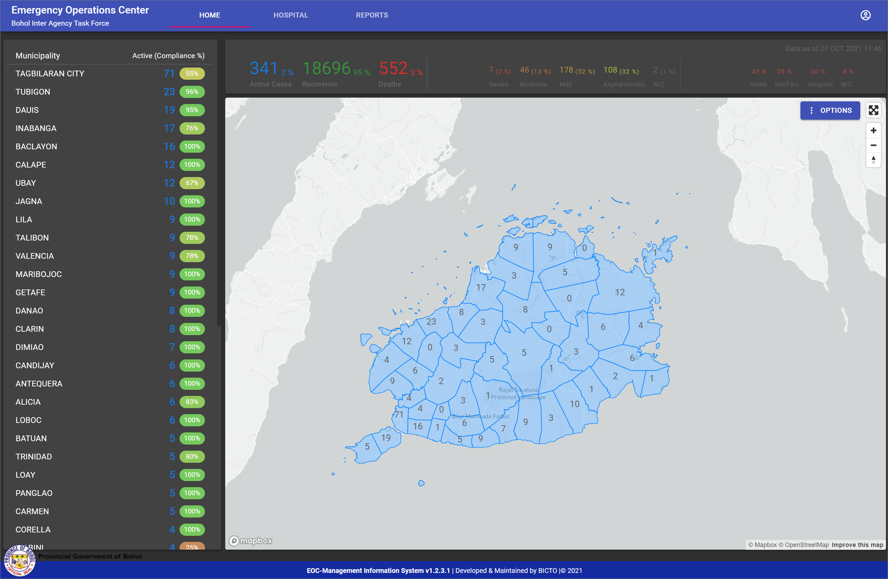The height and width of the screenshot is (579, 888).
Task: Toggle fullscreen map view
Action: [x=873, y=110]
